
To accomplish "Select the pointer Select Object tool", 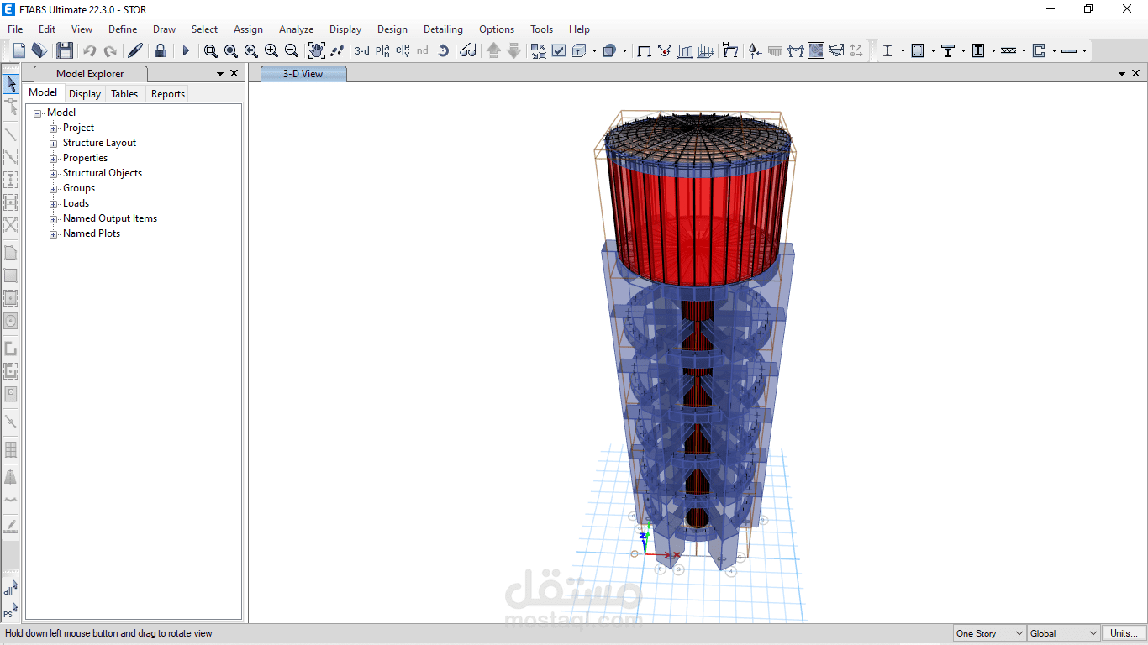I will click(11, 83).
